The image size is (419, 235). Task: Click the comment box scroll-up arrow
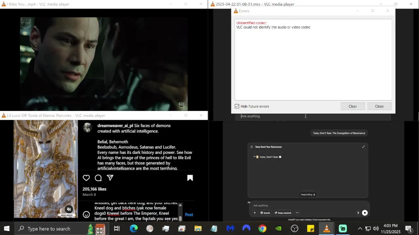coord(180,205)
